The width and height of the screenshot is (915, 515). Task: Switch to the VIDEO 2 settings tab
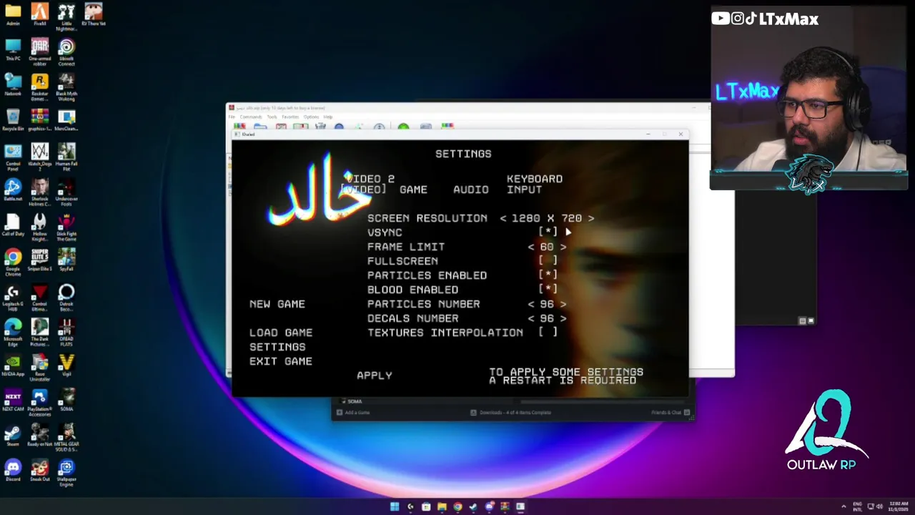pyautogui.click(x=370, y=179)
